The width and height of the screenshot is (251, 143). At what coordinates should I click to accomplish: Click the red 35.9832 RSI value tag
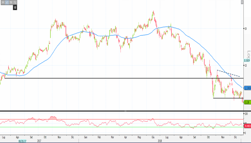pos(247,125)
